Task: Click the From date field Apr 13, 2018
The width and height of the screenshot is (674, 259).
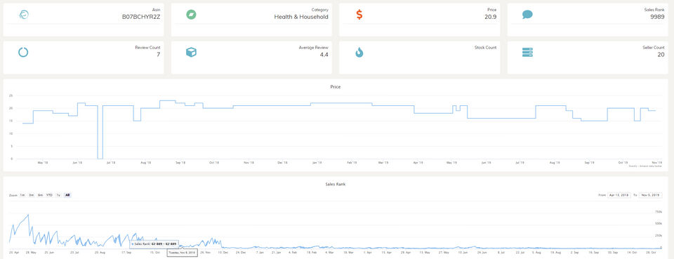Action: pyautogui.click(x=619, y=195)
